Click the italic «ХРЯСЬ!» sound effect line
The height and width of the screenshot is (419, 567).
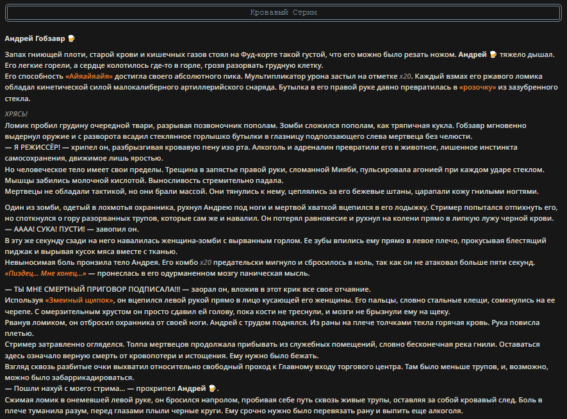[16, 114]
